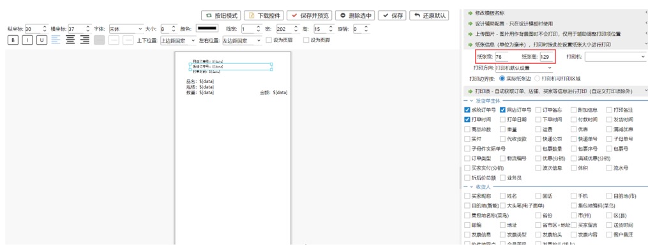This screenshot has width=648, height=249.
Task: Restore defaults with 还原默认 button
Action: [x=429, y=16]
